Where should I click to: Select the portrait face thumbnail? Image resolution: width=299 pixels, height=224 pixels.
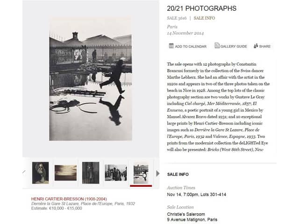(x=41, y=173)
